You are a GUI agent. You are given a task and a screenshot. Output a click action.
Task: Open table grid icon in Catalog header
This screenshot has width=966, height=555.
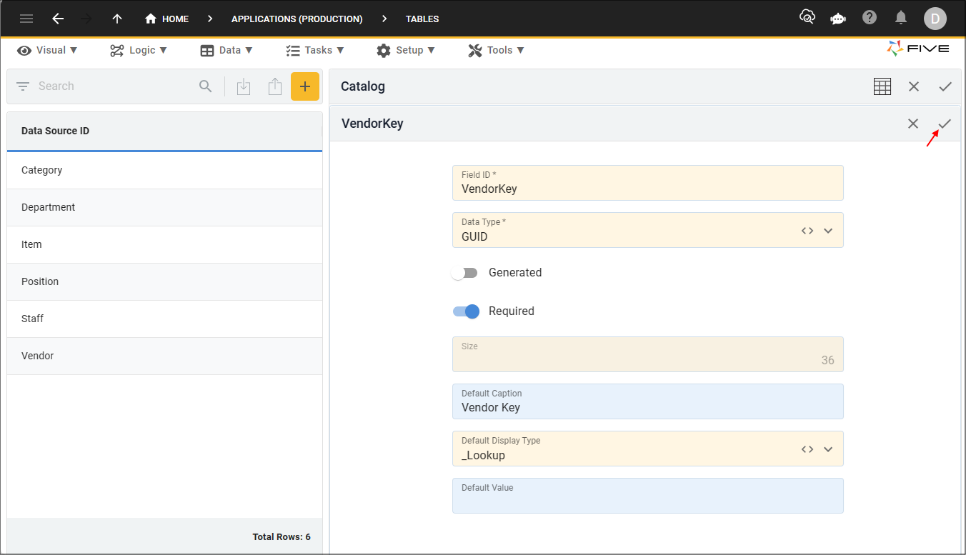pos(882,86)
